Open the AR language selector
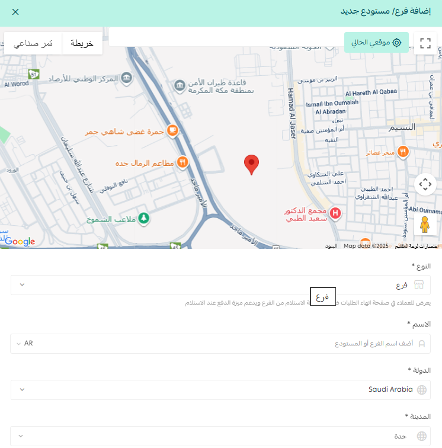442x448 pixels. pyautogui.click(x=24, y=344)
